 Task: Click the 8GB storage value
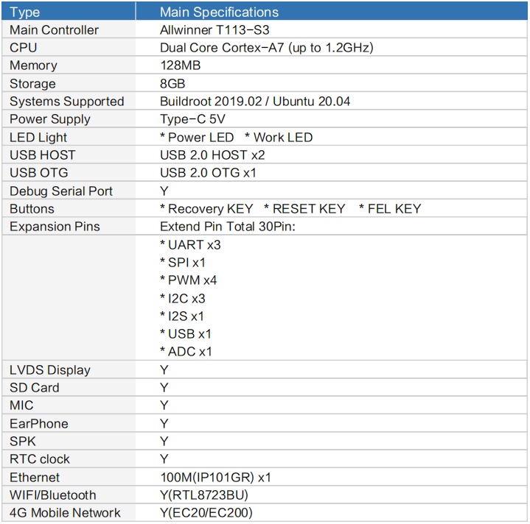point(172,84)
